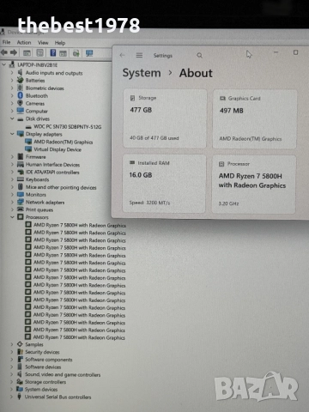Expand the Biometric devices category

click(x=12, y=88)
